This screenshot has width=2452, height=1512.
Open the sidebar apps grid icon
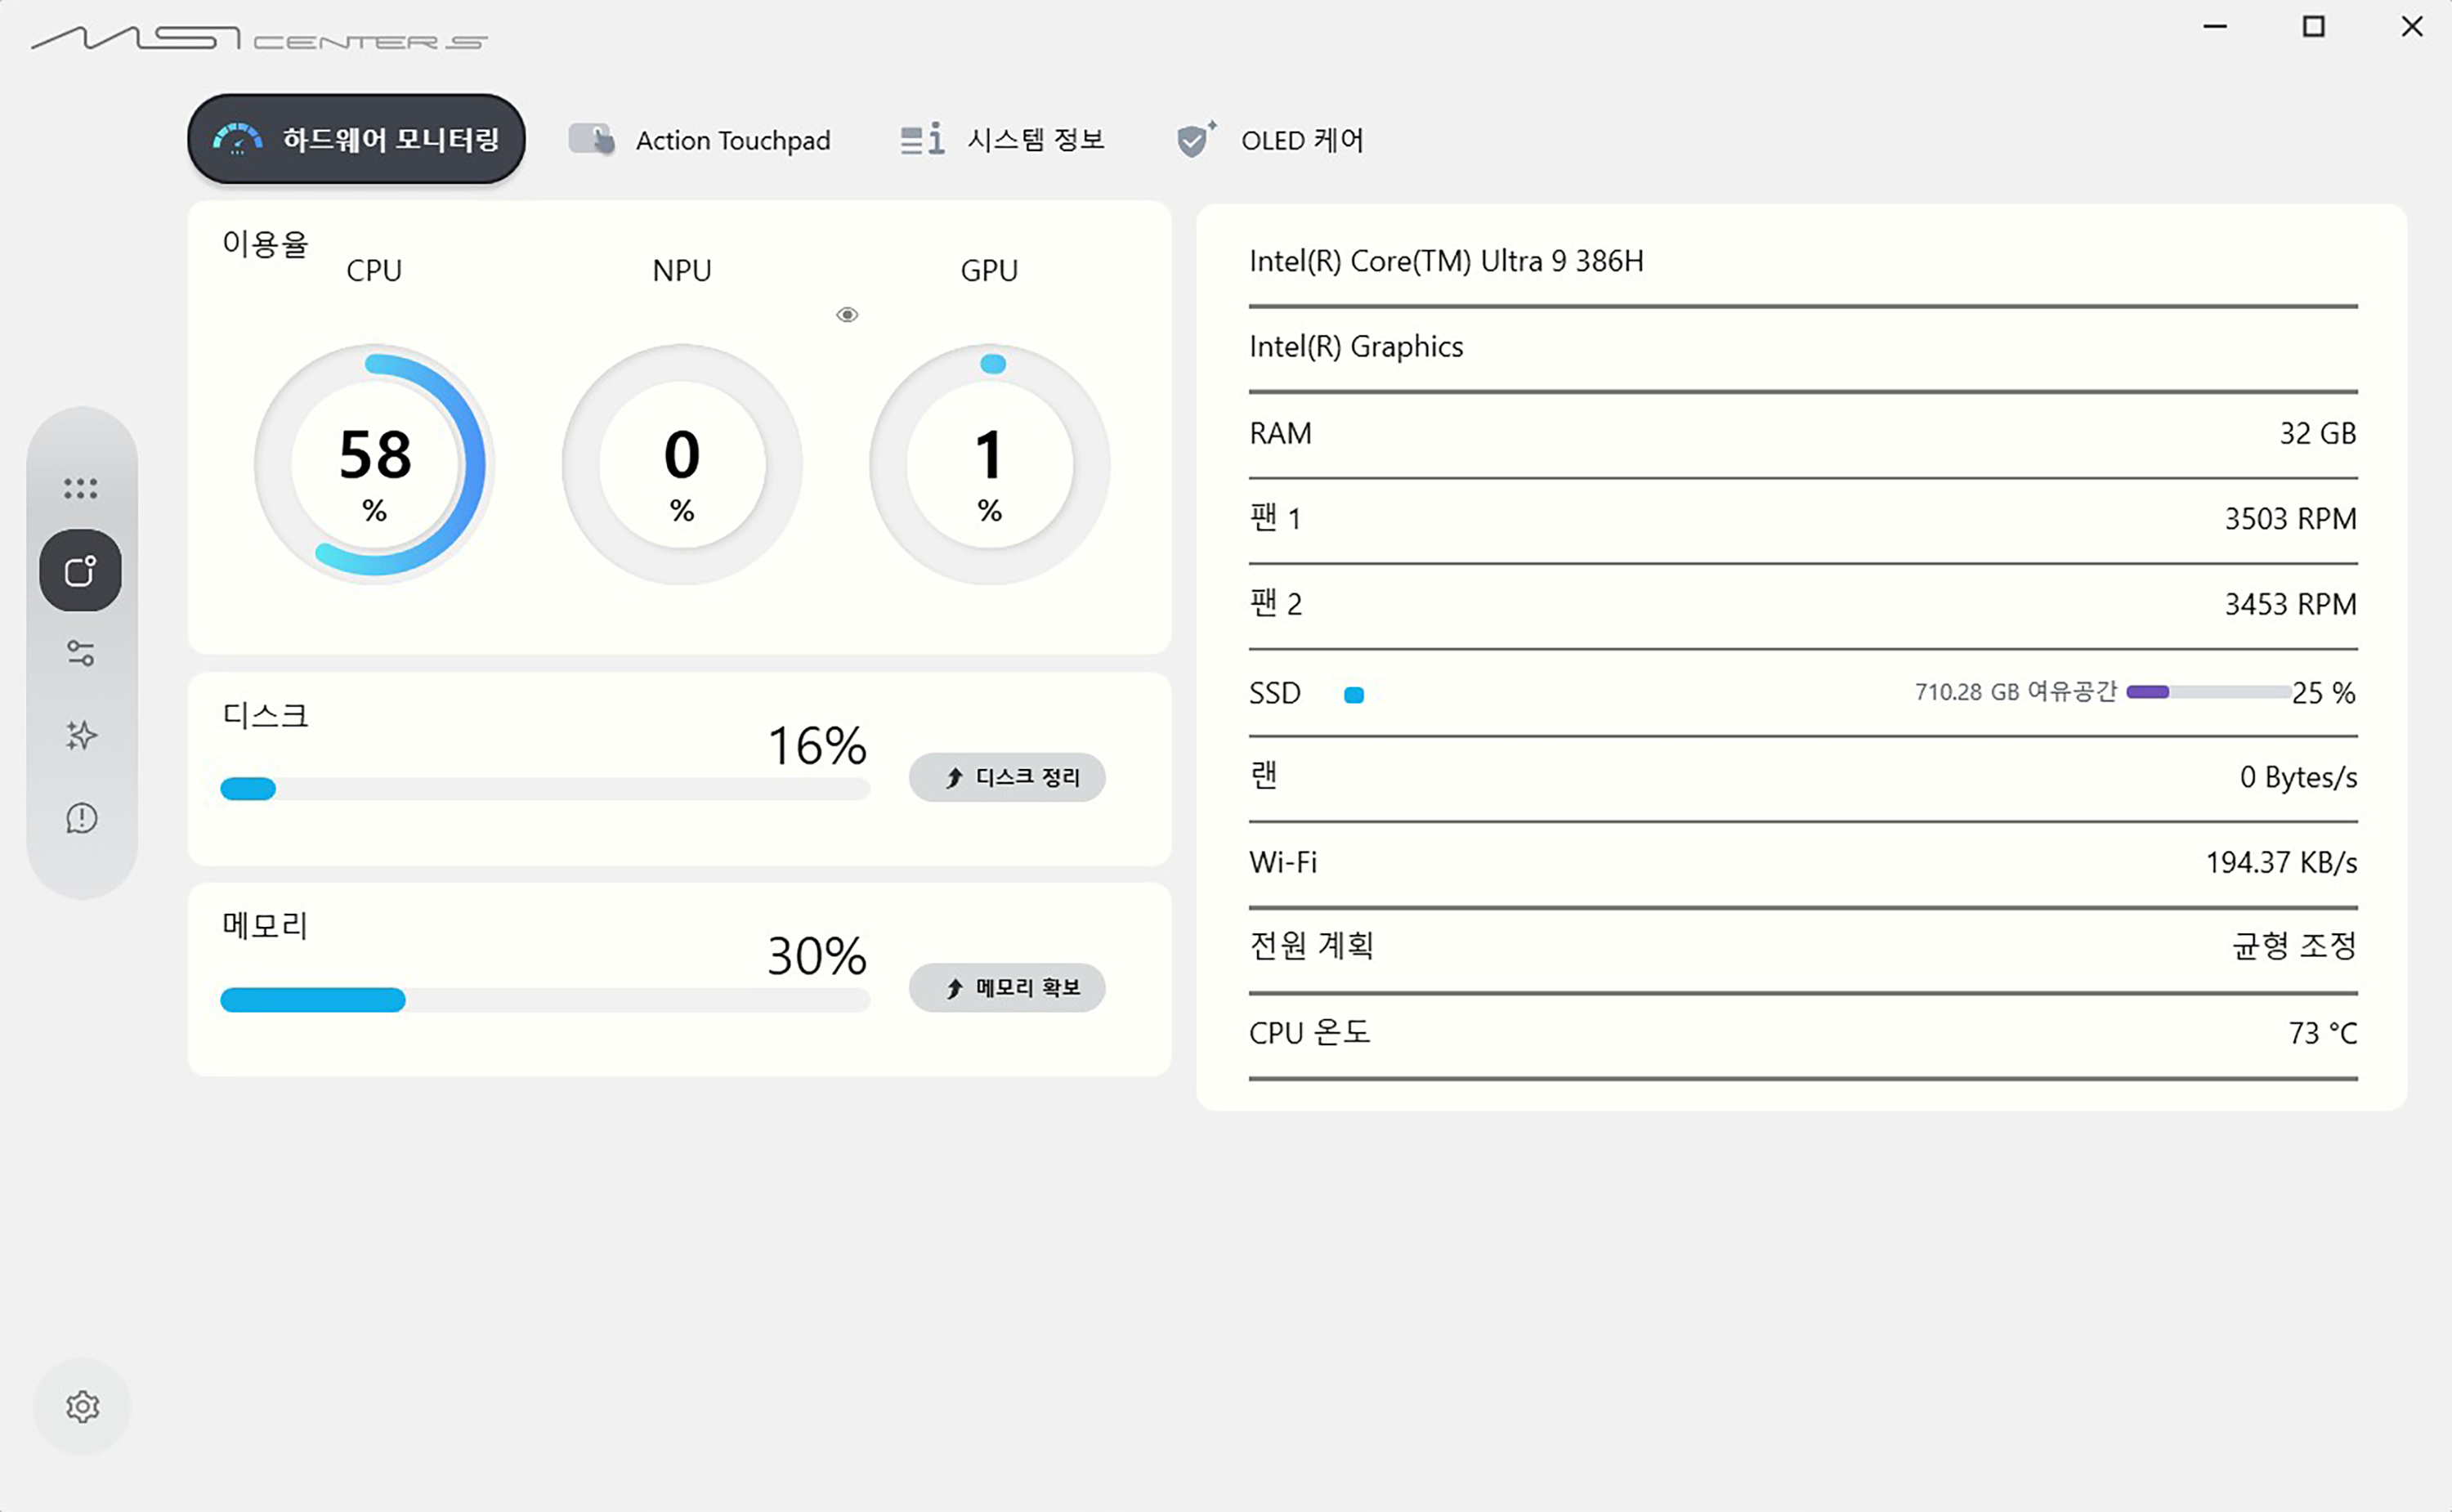pyautogui.click(x=81, y=488)
